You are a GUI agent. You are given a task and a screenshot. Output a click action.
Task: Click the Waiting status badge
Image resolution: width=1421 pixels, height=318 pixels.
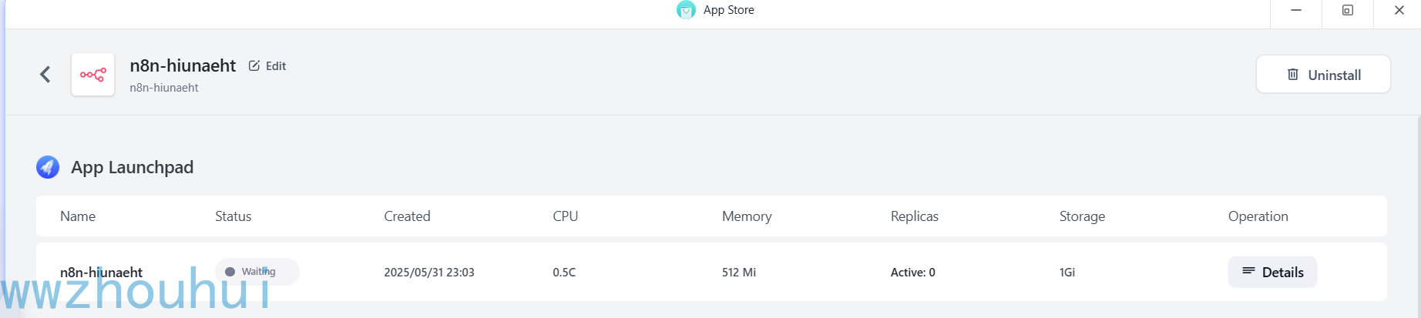pos(257,272)
